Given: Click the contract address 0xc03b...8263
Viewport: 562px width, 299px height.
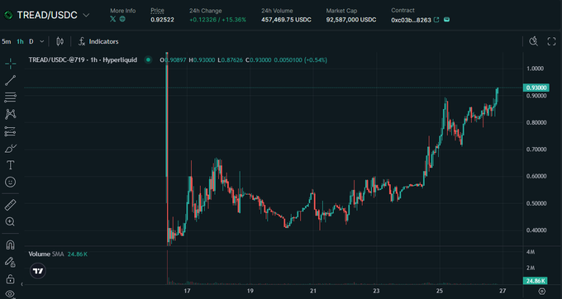Looking at the screenshot, I should (x=411, y=20).
